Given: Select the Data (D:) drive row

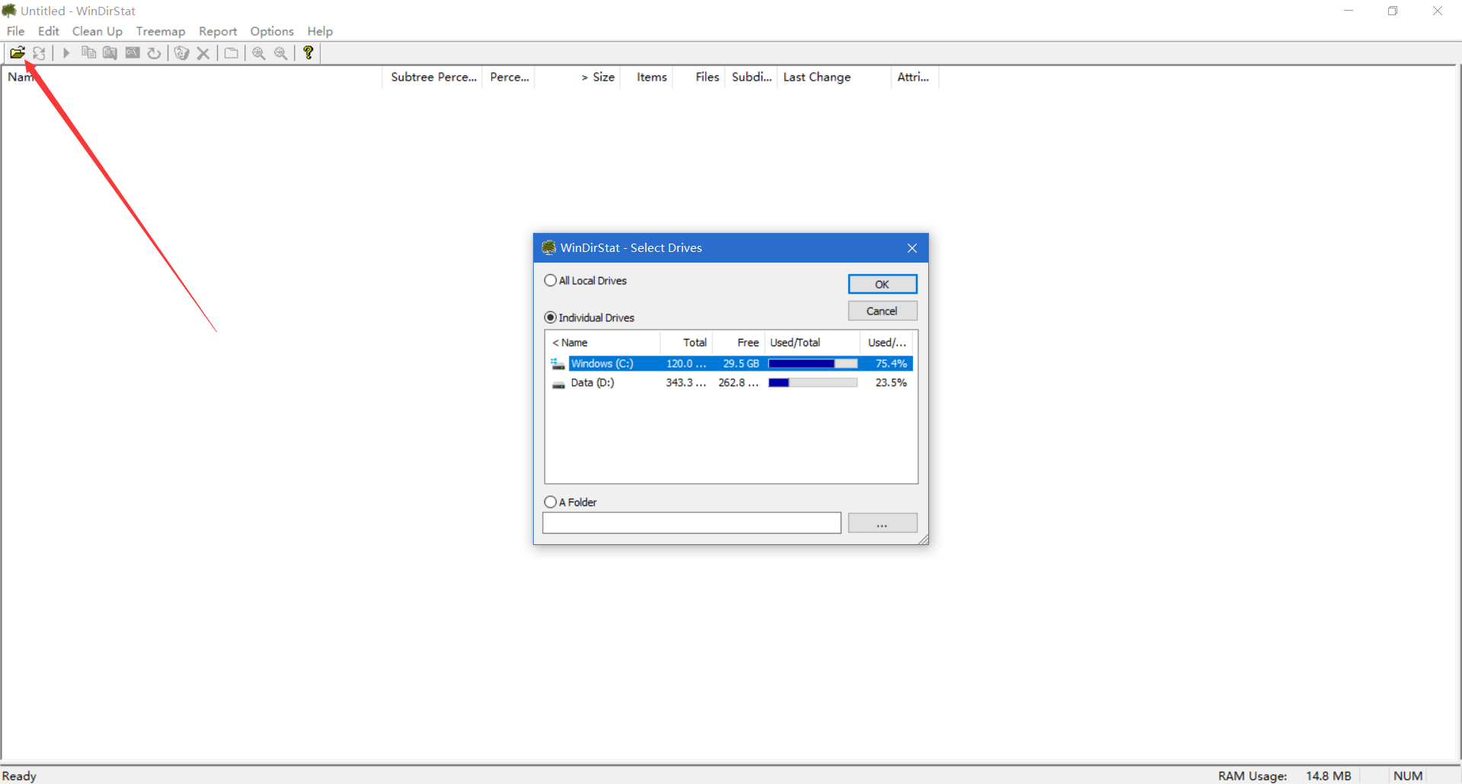Looking at the screenshot, I should point(731,383).
